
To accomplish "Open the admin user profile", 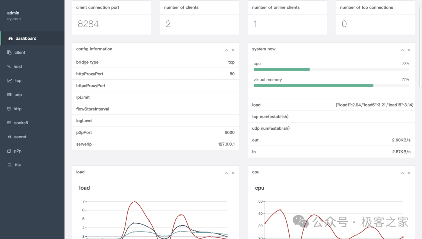I will click(x=13, y=13).
